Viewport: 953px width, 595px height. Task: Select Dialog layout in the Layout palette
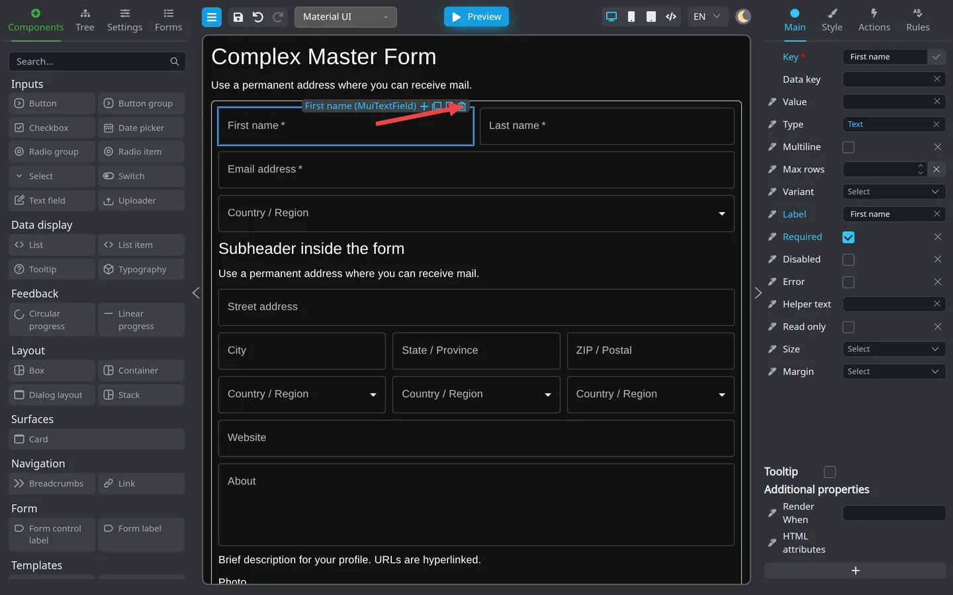[52, 395]
